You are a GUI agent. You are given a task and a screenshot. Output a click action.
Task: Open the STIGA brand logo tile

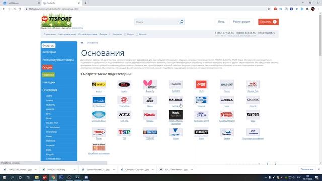(253, 115)
